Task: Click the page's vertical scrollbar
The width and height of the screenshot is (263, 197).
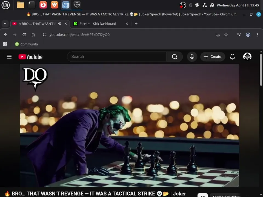Action: click(261, 70)
